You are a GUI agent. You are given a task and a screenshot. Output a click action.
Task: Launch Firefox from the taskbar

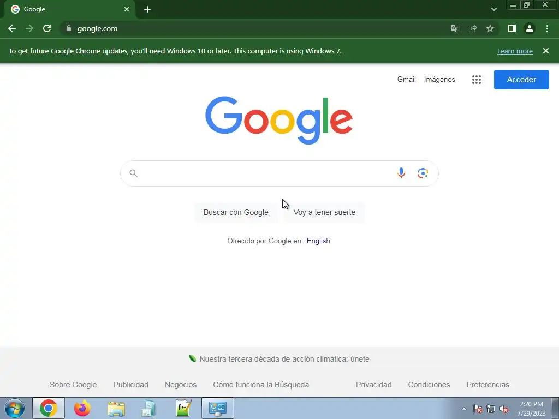[82, 408]
